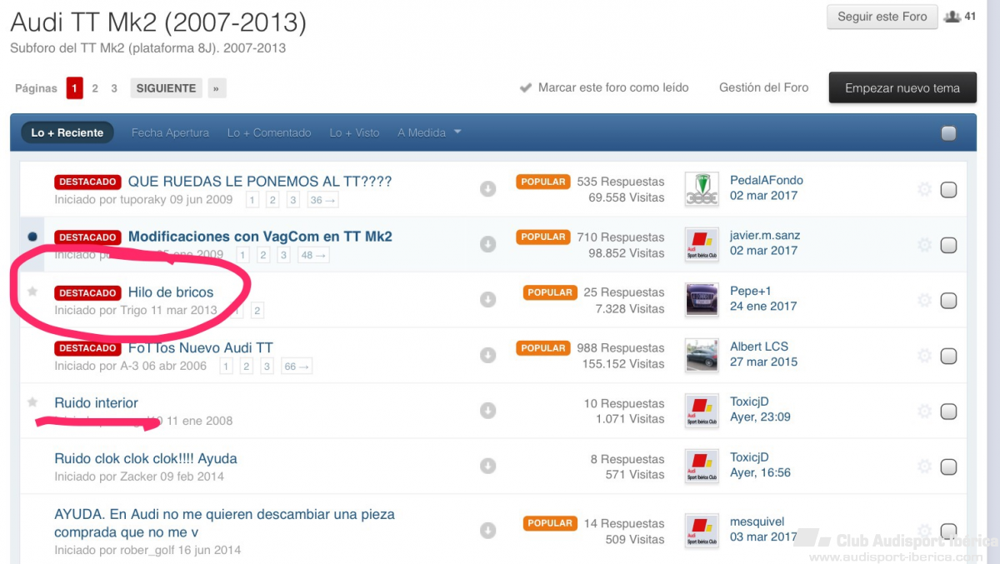
Task: Go to page 3 of the forum
Action: pyautogui.click(x=114, y=88)
